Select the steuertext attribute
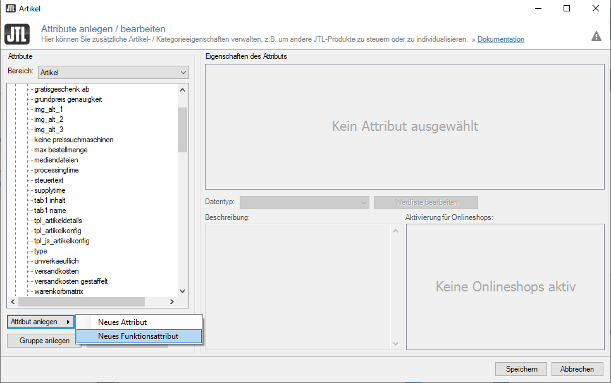The image size is (611, 383). [x=49, y=180]
